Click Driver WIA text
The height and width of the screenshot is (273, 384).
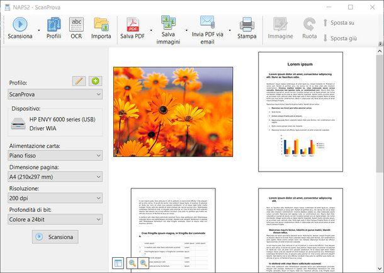point(43,128)
